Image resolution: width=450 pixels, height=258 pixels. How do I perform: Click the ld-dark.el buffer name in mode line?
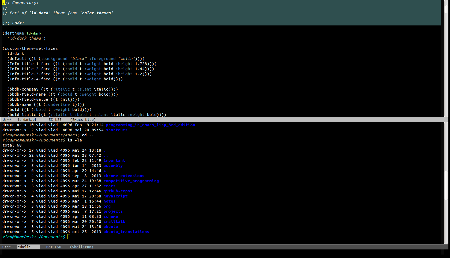27,120
